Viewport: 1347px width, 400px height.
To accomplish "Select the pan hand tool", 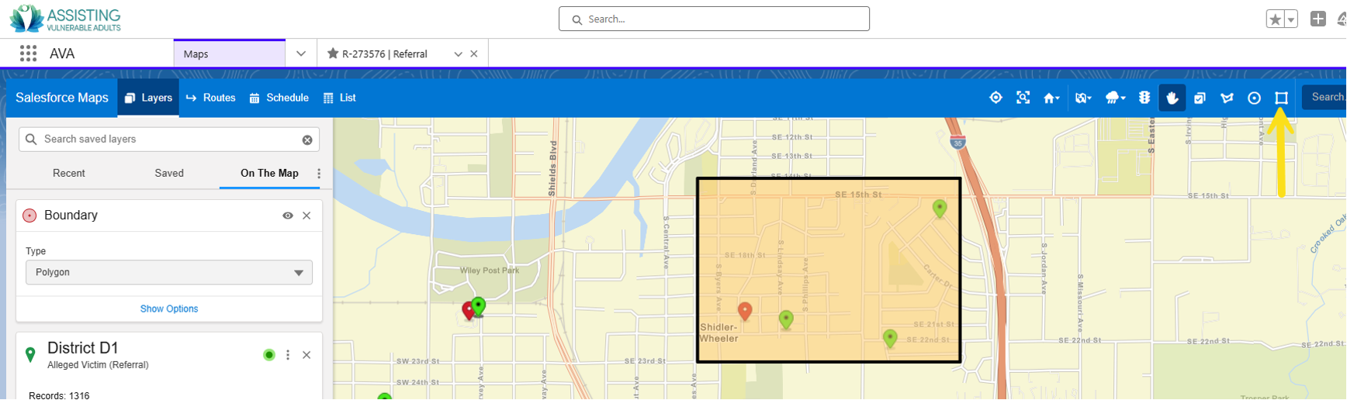I will tap(1172, 98).
